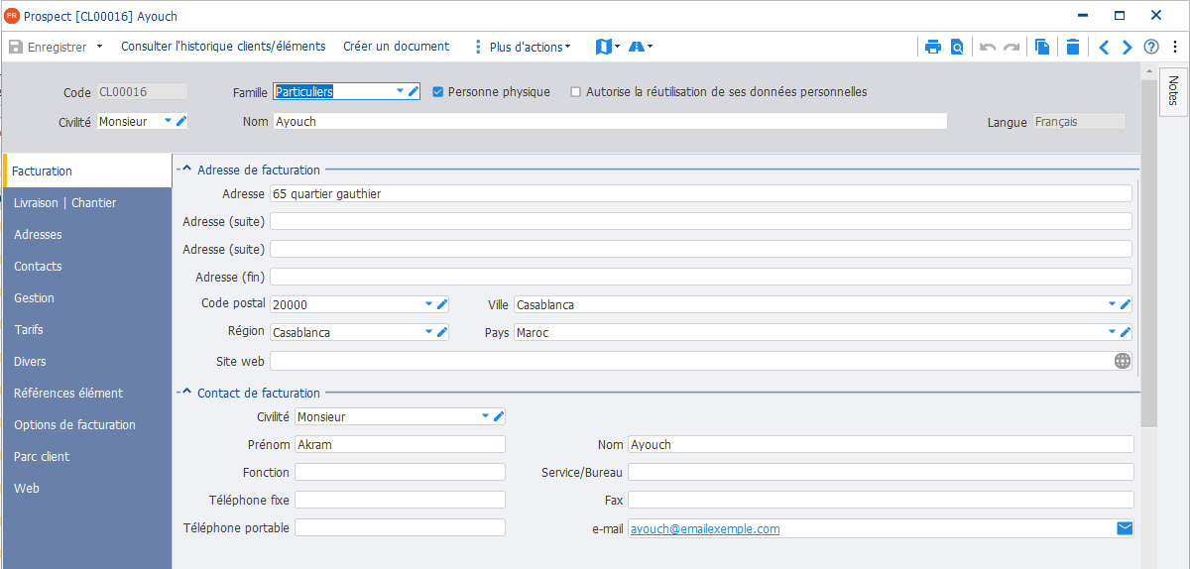Edit Code postal with pencil icon
Viewport: 1190px width, 569px height.
[x=443, y=304]
